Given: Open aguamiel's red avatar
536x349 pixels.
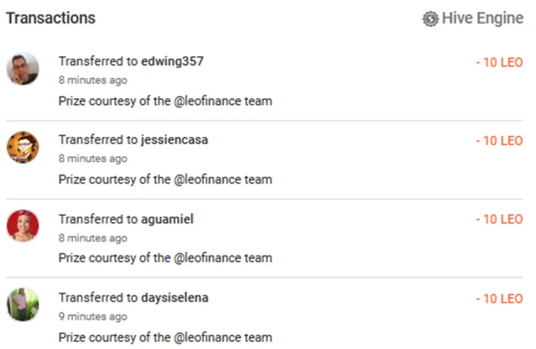Looking at the screenshot, I should click(23, 226).
